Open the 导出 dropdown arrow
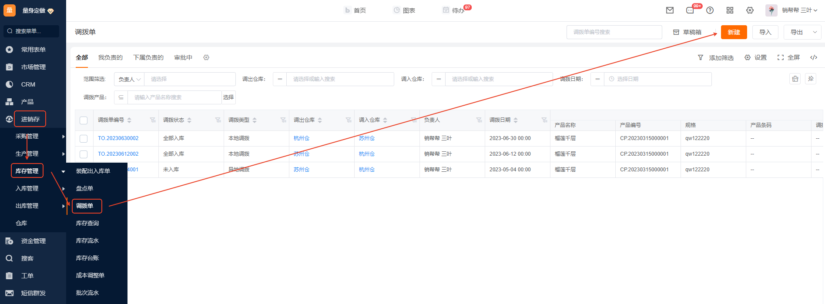This screenshot has width=825, height=304. pyautogui.click(x=815, y=32)
